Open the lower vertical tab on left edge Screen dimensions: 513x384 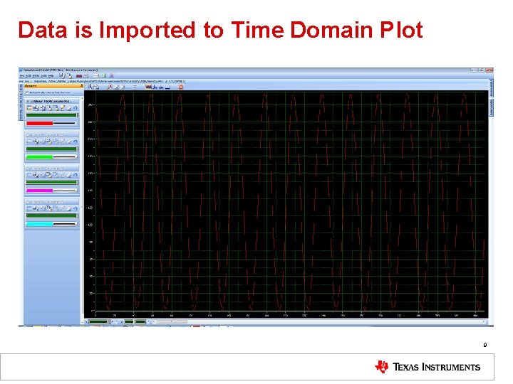pyautogui.click(x=21, y=107)
